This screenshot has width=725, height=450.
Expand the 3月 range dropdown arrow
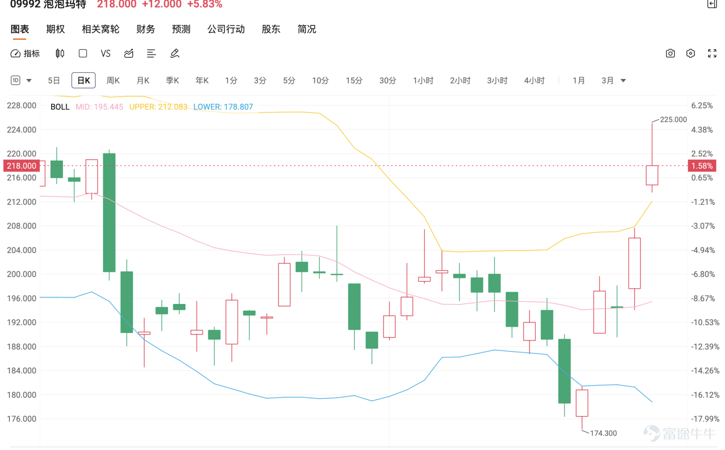tap(623, 81)
